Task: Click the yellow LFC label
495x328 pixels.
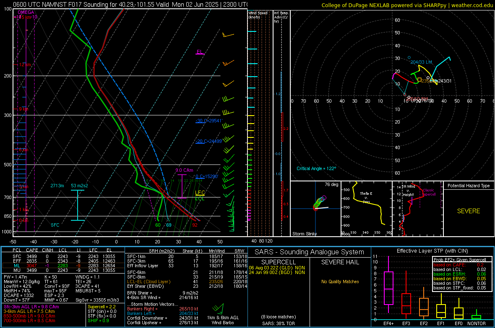Action: click(x=200, y=193)
